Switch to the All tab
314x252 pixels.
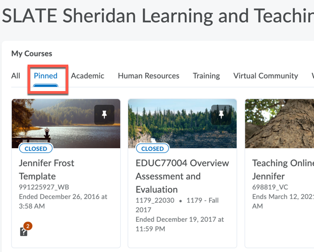click(x=15, y=76)
